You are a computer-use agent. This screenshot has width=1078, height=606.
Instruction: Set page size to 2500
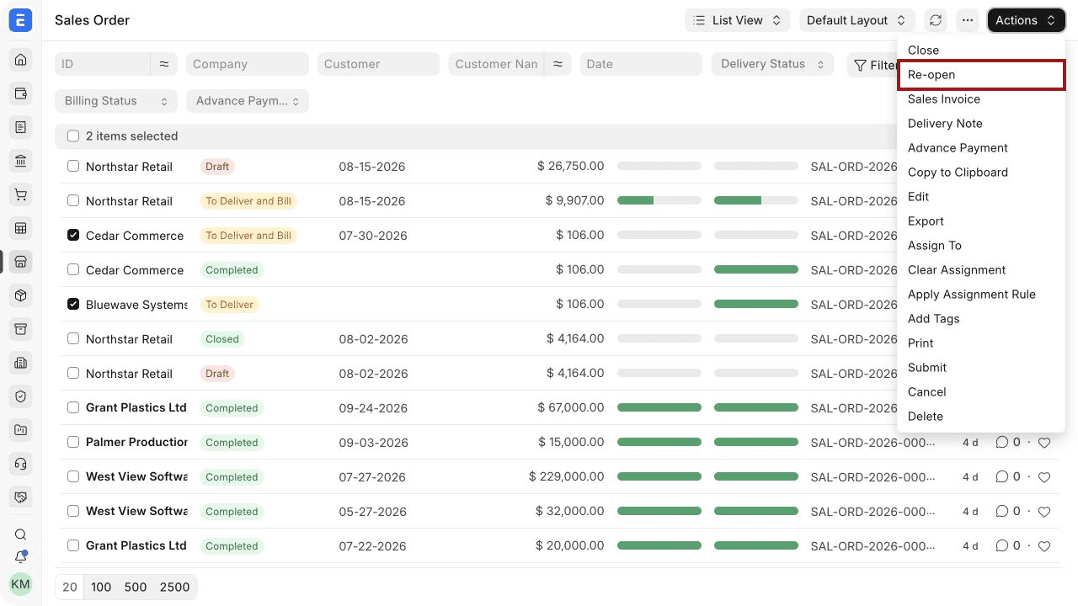click(174, 587)
